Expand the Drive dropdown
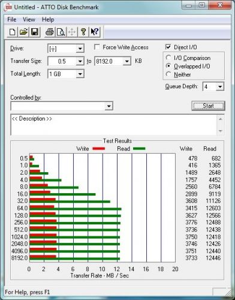This screenshot has width=235, height=300. [80, 49]
